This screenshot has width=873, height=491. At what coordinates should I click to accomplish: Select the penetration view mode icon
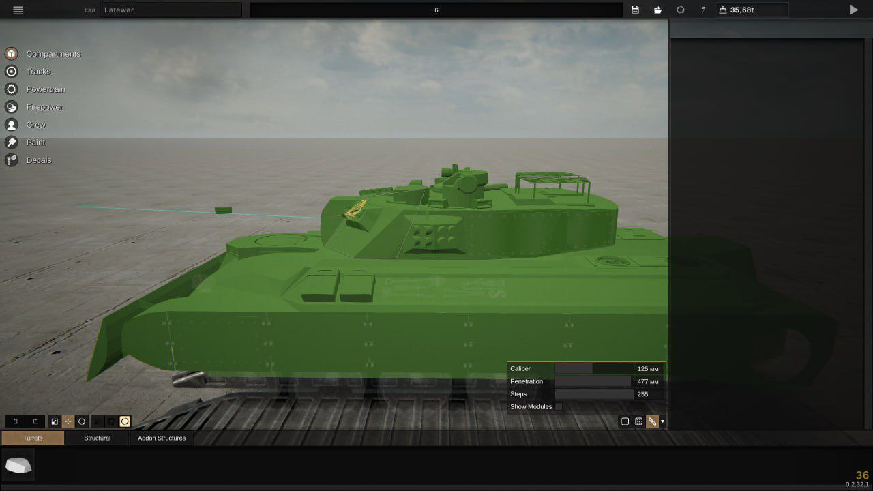point(652,421)
